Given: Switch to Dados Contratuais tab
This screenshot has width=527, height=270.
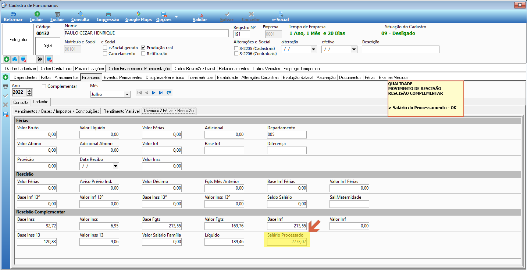Looking at the screenshot, I should point(56,68).
